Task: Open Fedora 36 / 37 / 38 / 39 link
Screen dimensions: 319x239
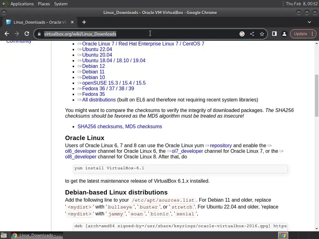Action: pyautogui.click(x=108, y=89)
